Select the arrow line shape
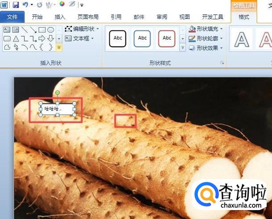Screen dimensions: 272x219 point(33,29)
